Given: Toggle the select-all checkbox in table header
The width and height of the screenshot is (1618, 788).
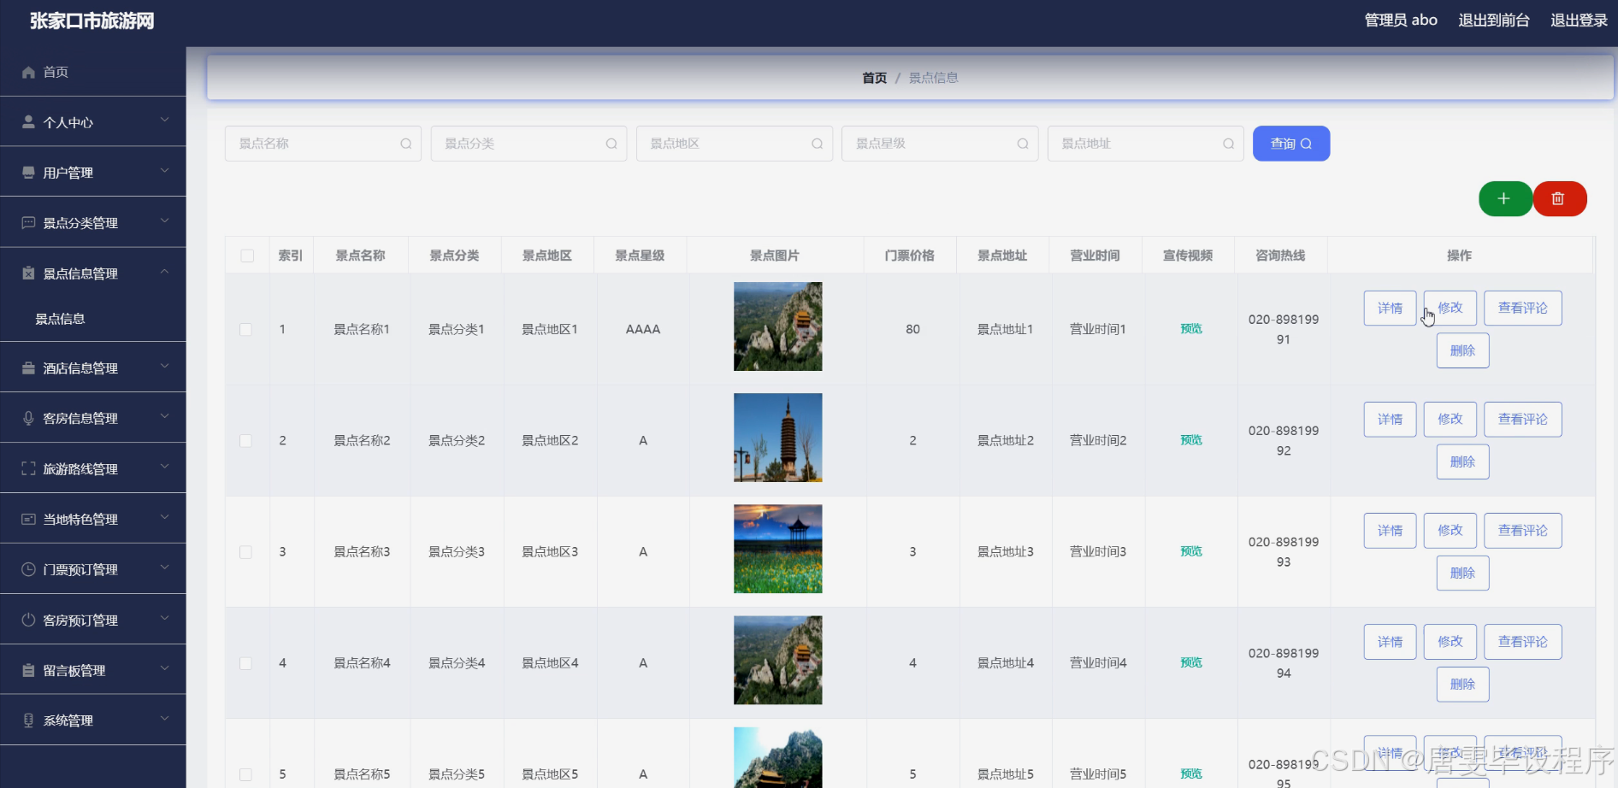Looking at the screenshot, I should coord(247,256).
